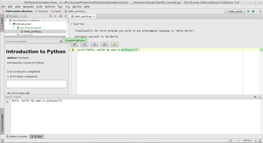The height and width of the screenshot is (143, 263).
Task: Click the gutter run arrow on line 1
Action: tap(73, 50)
